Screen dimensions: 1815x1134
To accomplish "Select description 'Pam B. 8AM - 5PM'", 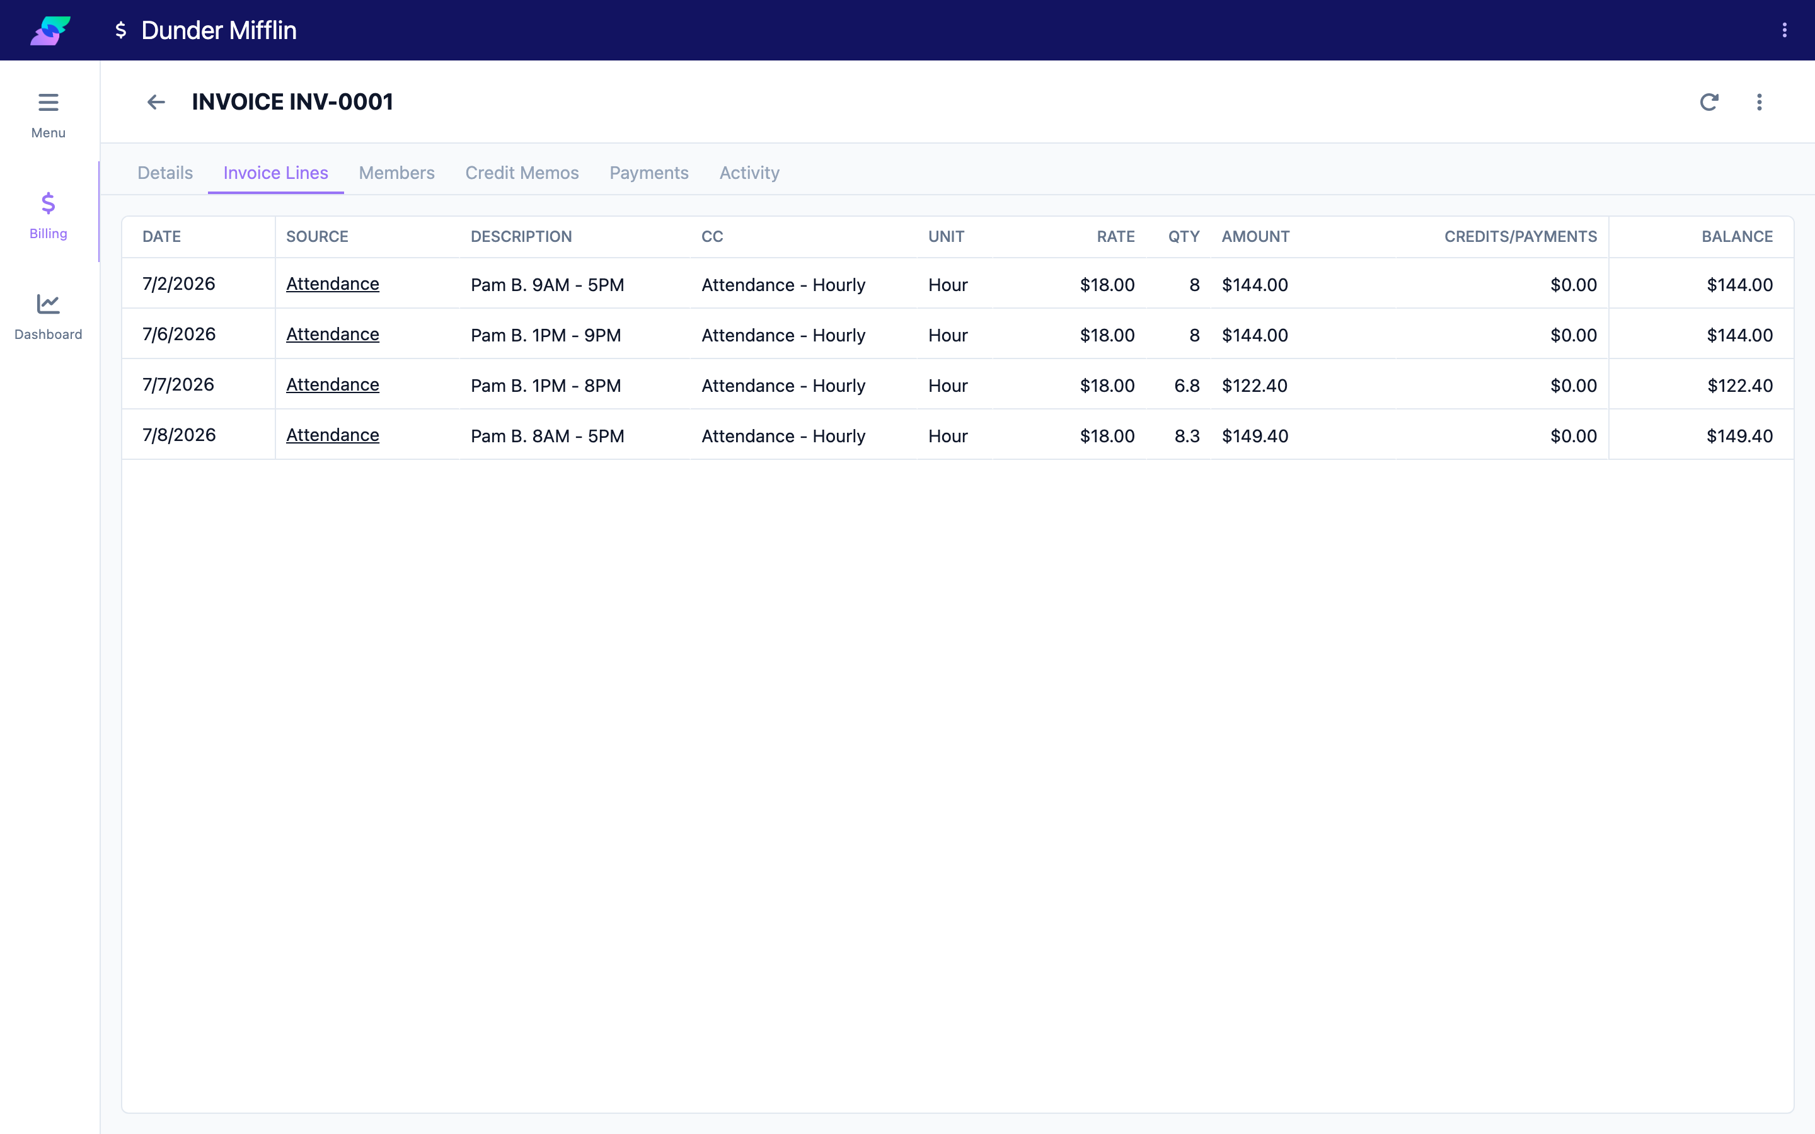I will pyautogui.click(x=548, y=436).
